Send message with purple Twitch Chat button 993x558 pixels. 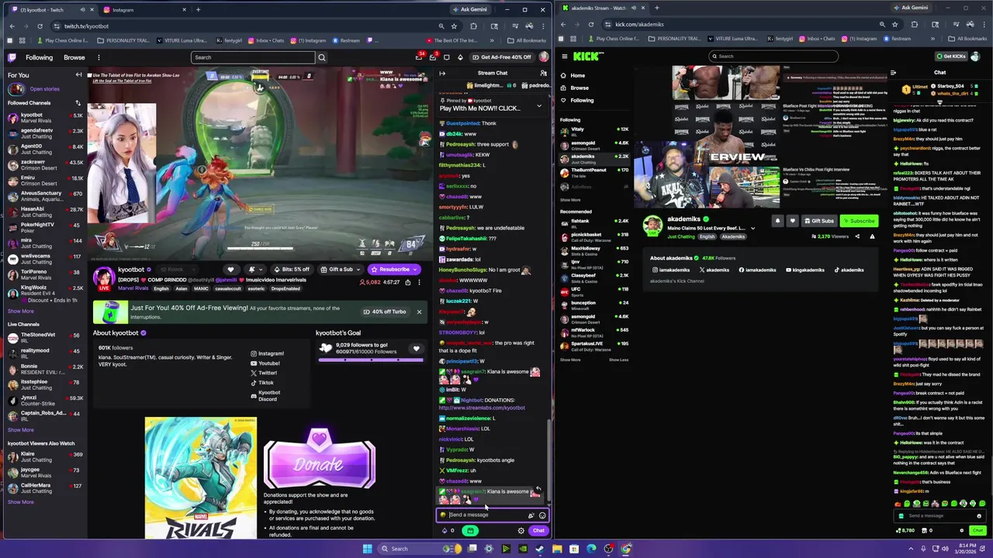(538, 531)
